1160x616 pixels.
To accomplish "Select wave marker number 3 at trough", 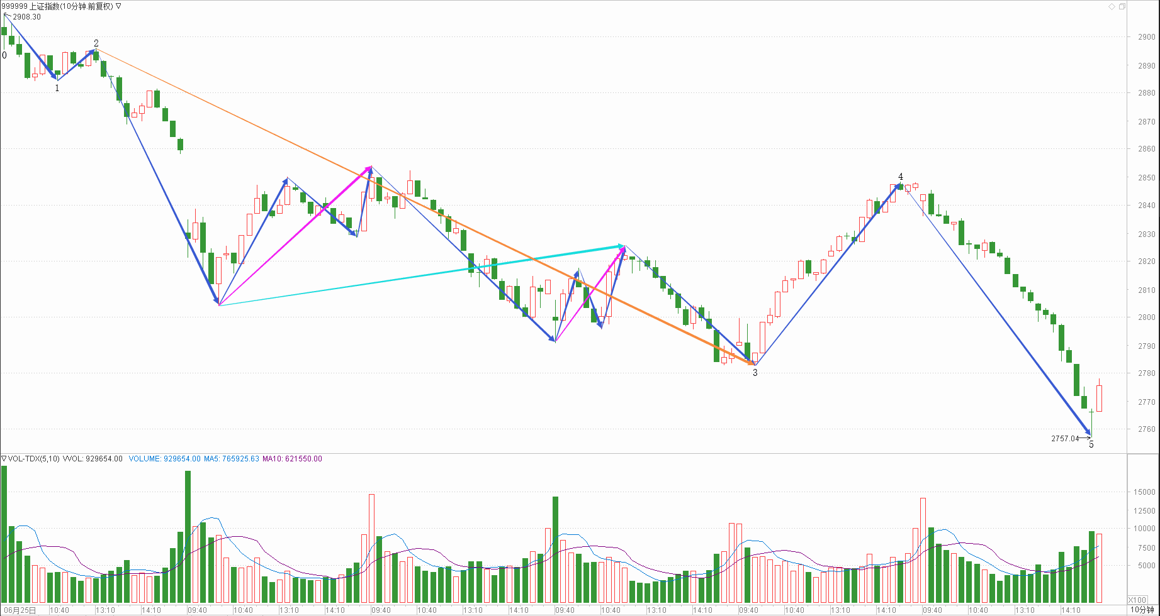I will (755, 373).
